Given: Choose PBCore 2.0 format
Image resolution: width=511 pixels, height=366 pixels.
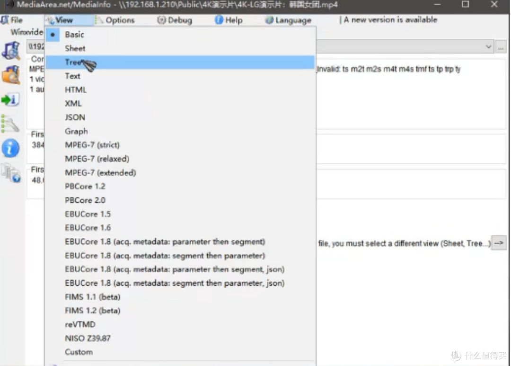Looking at the screenshot, I should tap(180, 200).
